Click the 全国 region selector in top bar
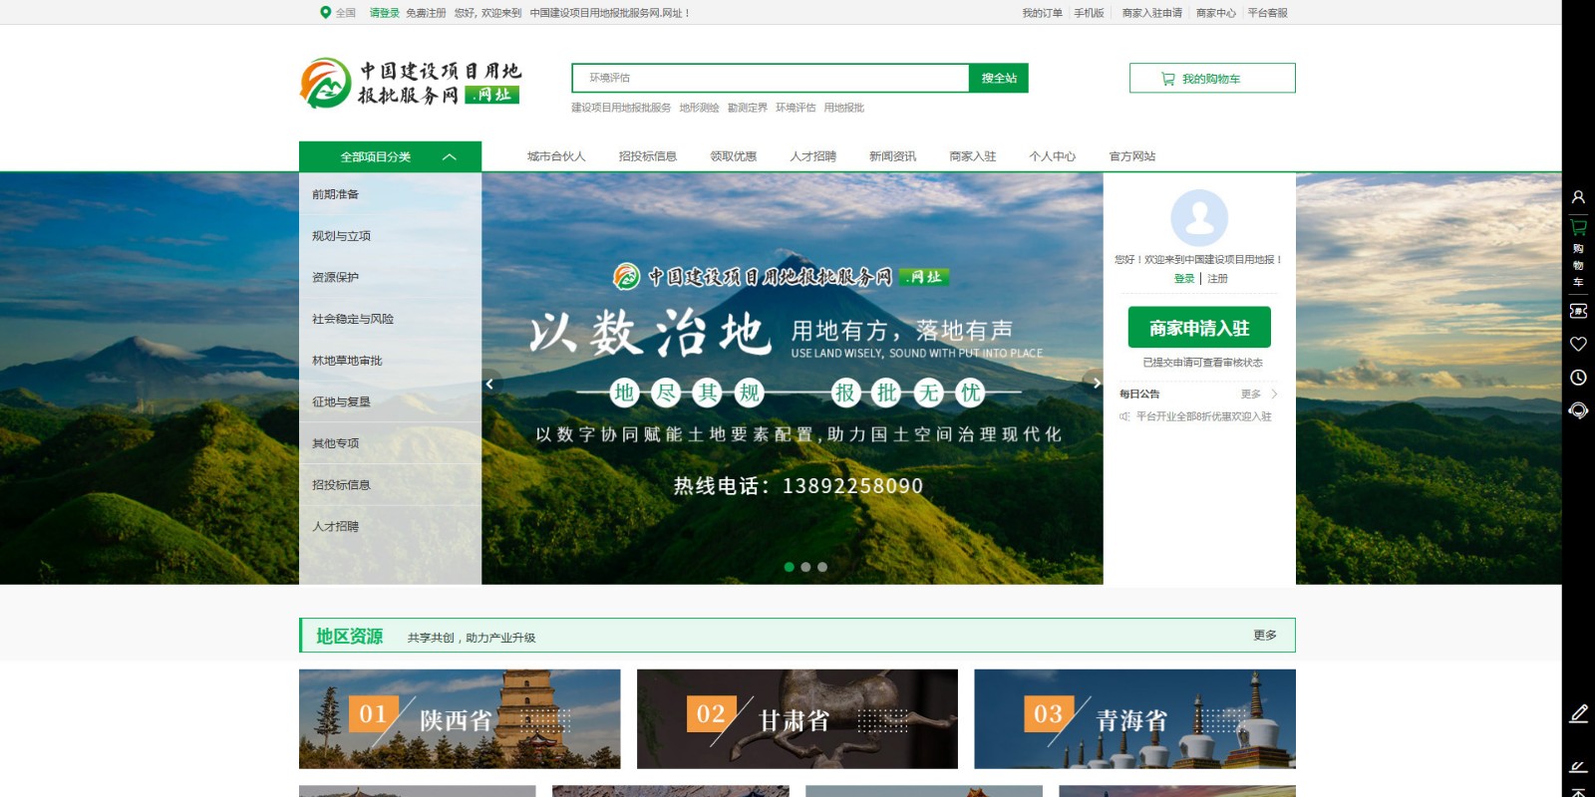 [345, 13]
